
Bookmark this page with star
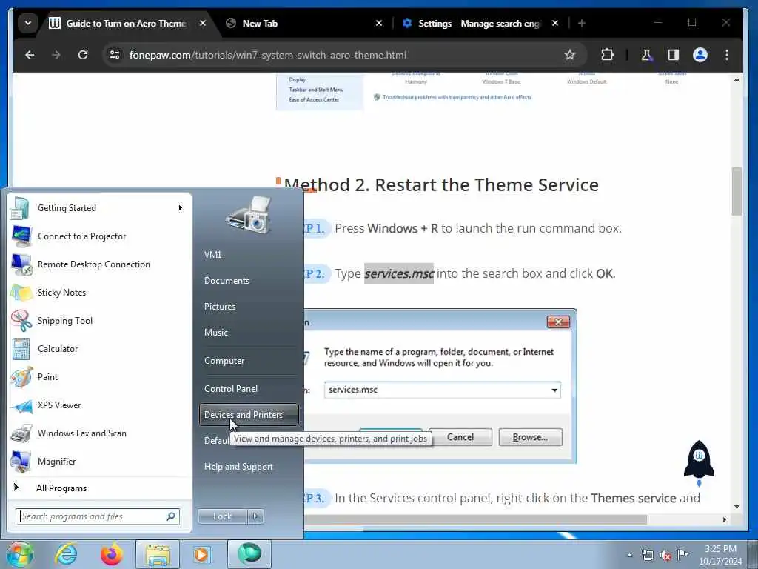click(570, 55)
